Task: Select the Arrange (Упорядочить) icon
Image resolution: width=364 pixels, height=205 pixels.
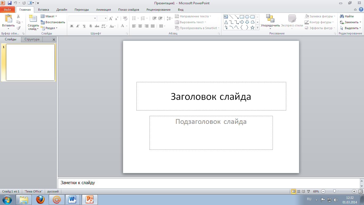Action: (270, 19)
